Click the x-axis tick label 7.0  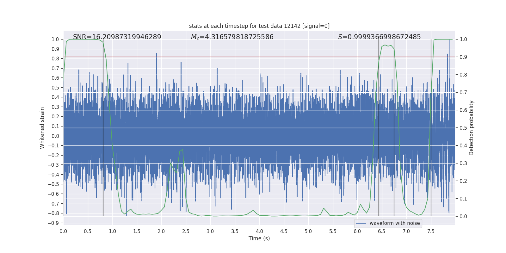coord(406,231)
